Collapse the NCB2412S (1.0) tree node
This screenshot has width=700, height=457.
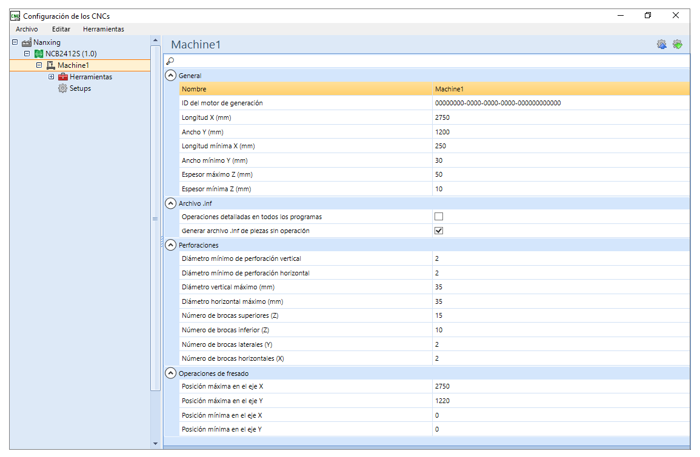click(x=27, y=53)
